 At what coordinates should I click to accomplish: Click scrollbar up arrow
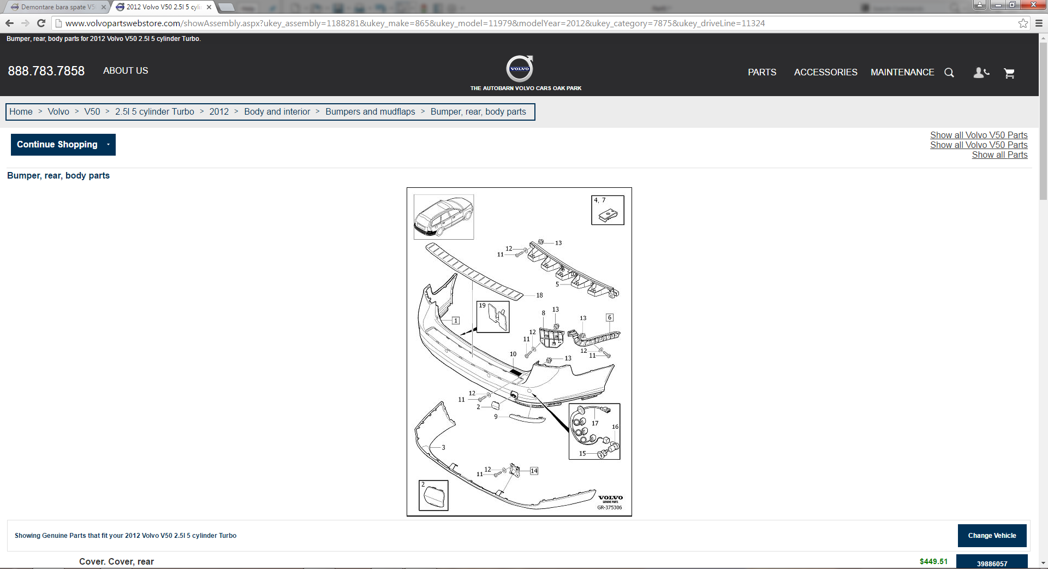1043,38
